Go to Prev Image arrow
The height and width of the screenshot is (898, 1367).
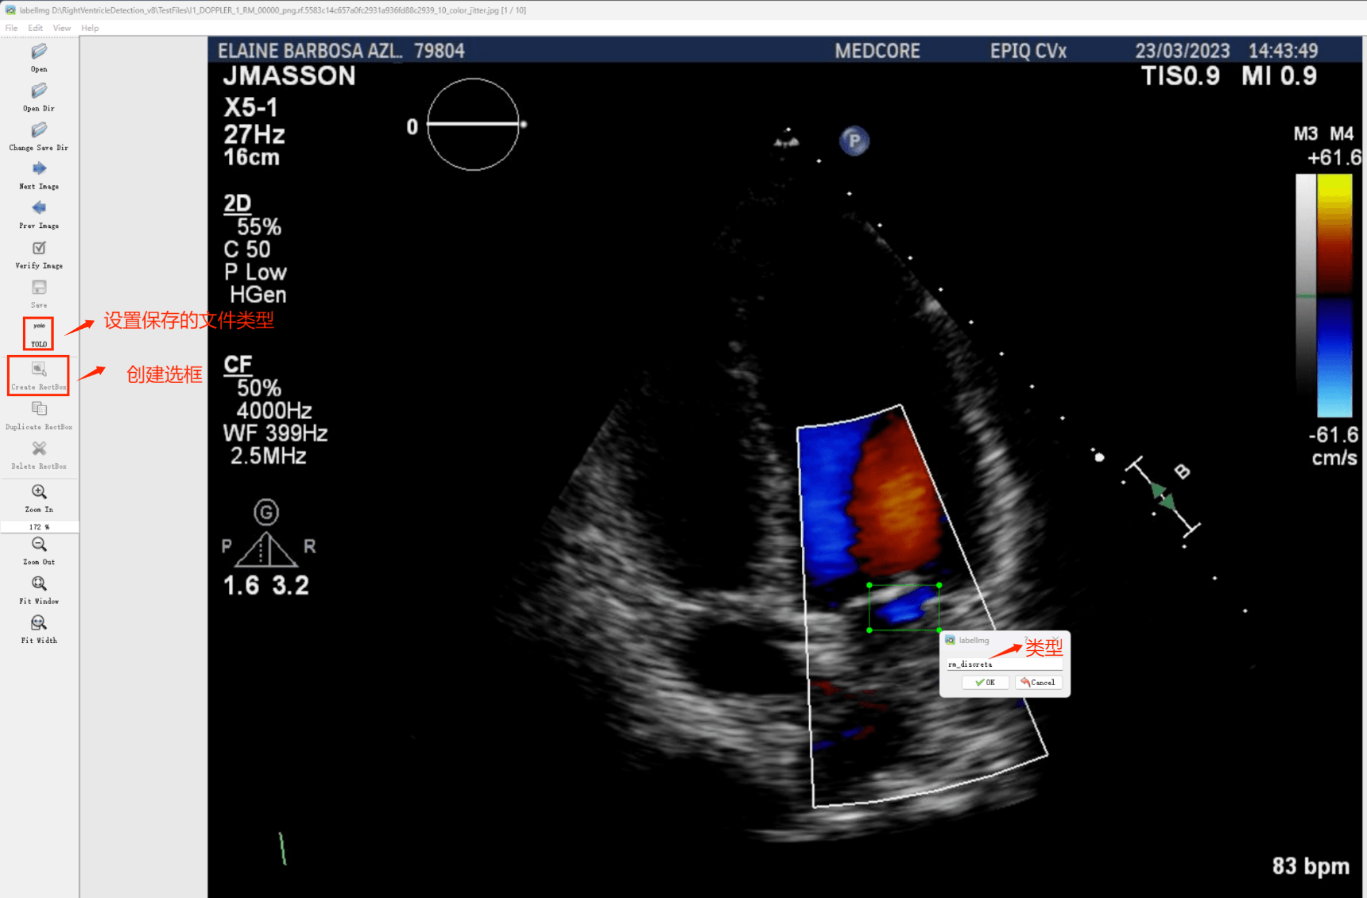pyautogui.click(x=39, y=208)
